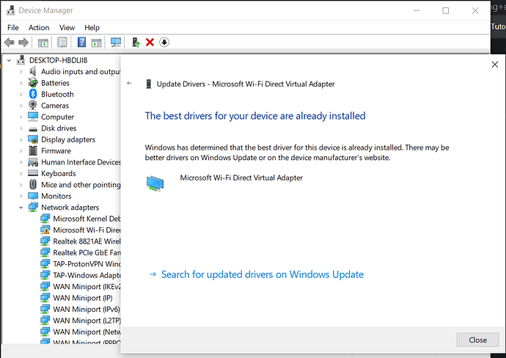Viewport: 506px width, 358px height.
Task: Expand the Computer category
Action: click(x=21, y=117)
